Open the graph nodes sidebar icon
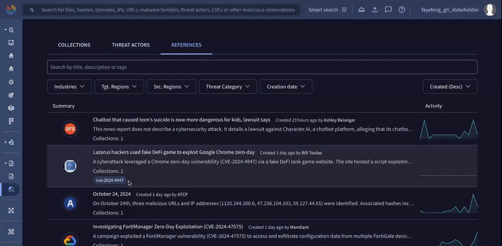The width and height of the screenshot is (502, 246). (11, 210)
